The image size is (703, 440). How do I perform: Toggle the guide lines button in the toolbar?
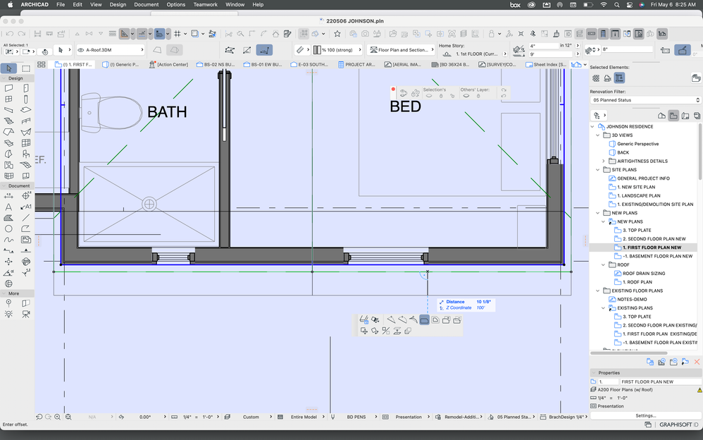pos(125,33)
